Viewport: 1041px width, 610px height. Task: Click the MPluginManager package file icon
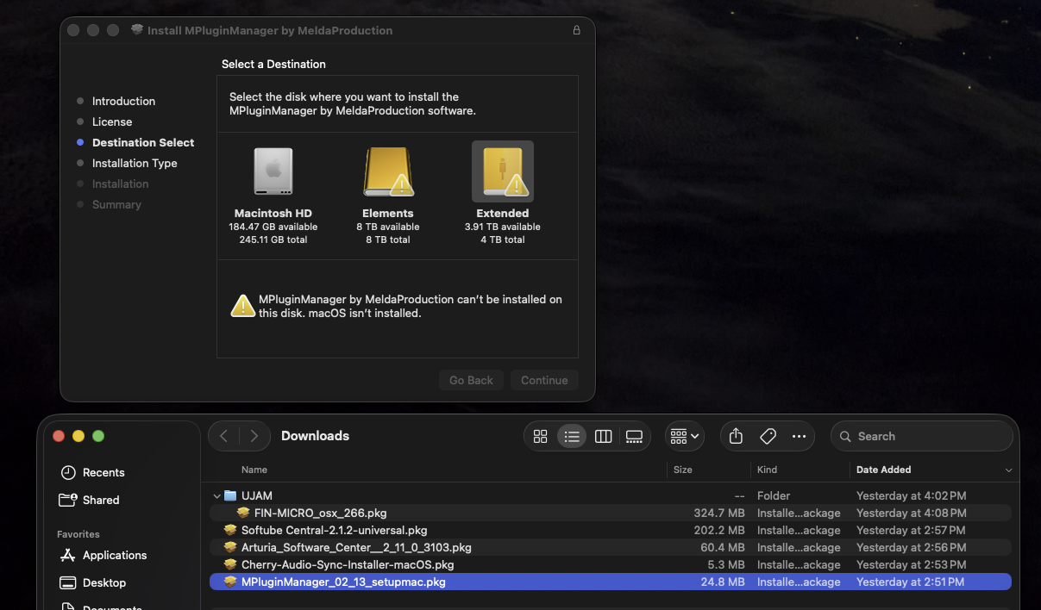click(230, 582)
